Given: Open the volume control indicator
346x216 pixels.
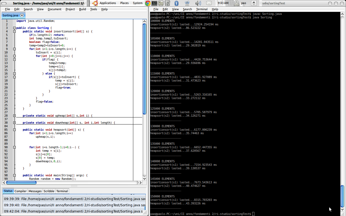Looking at the screenshot, I should (x=198, y=3).
